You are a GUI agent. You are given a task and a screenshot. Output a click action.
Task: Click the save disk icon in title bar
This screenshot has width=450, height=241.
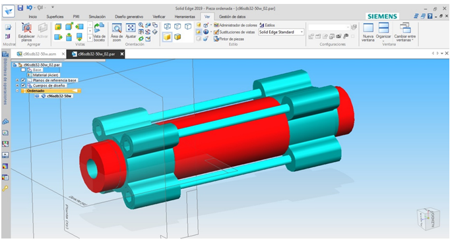[x=20, y=8]
